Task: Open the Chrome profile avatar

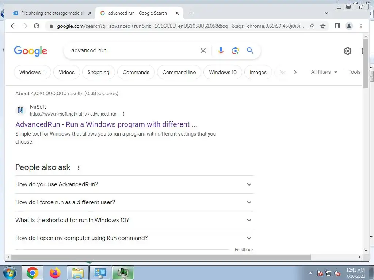Action: click(x=349, y=26)
